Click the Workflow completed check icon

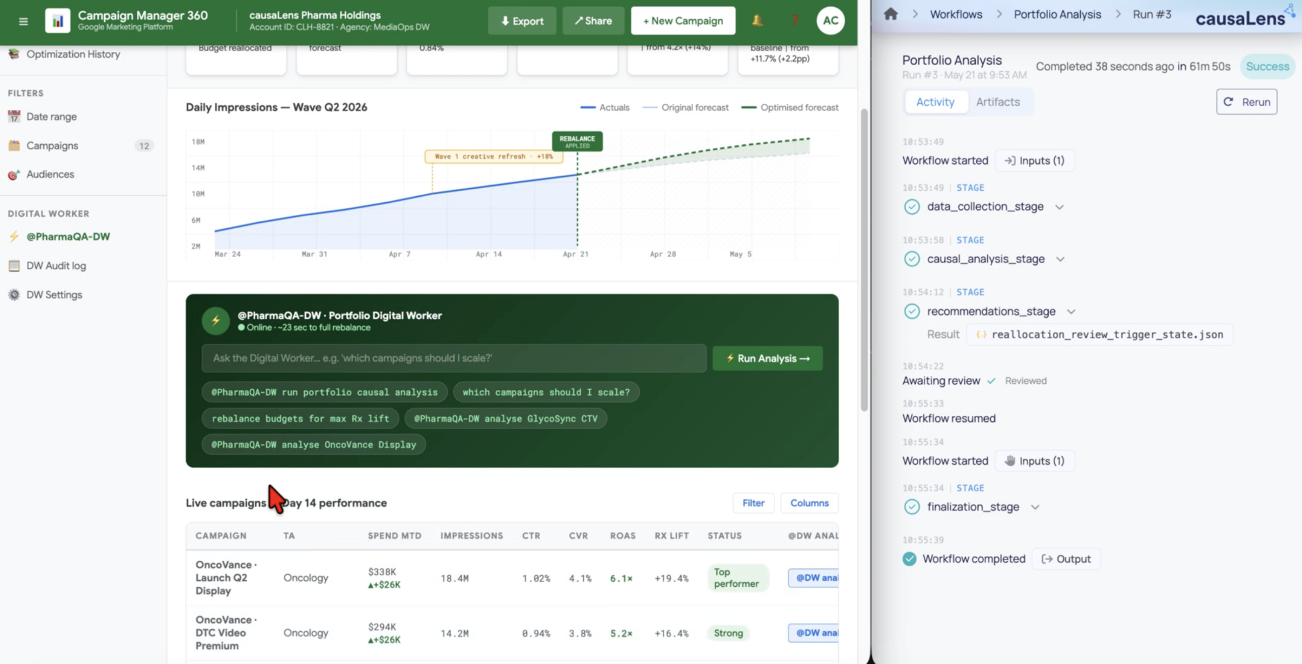coord(909,559)
